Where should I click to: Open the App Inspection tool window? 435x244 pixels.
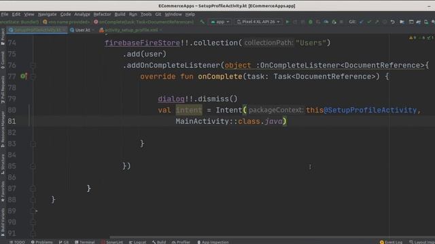213,242
